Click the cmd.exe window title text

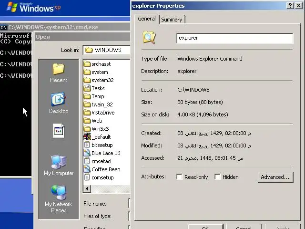53,27
